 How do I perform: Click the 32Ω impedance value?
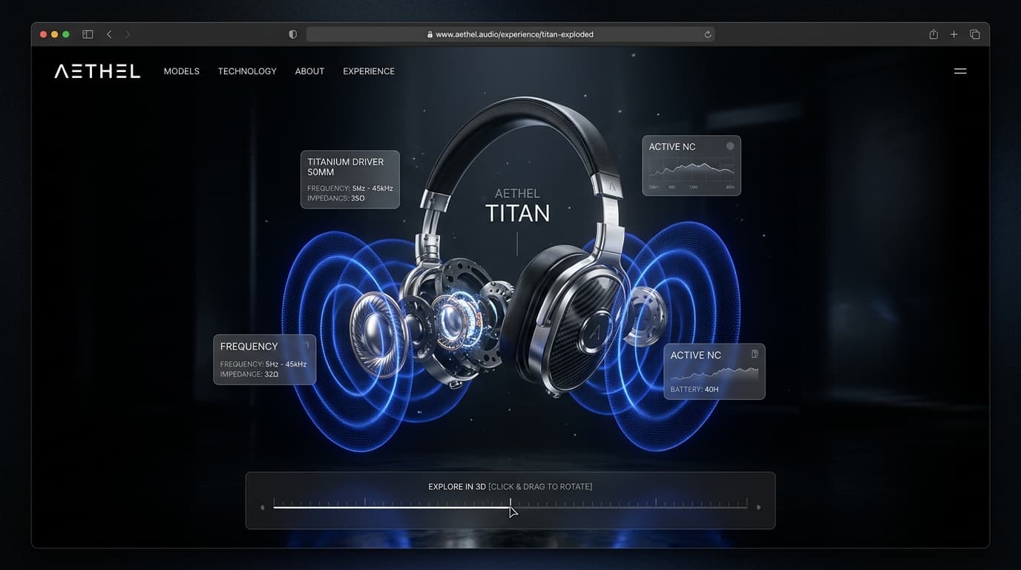[272, 375]
